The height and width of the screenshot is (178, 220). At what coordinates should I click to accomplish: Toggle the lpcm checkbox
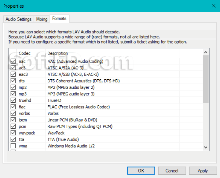click(13, 120)
